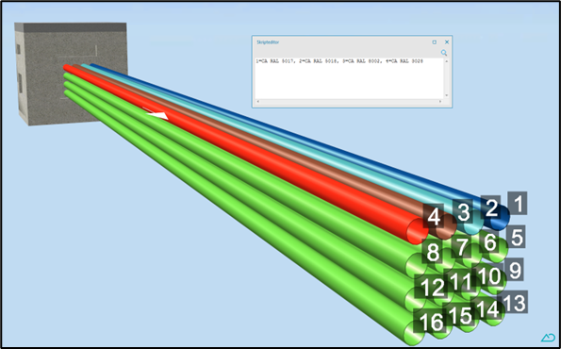This screenshot has width=561, height=349.
Task: Select pipe label number 11
Action: point(462,281)
